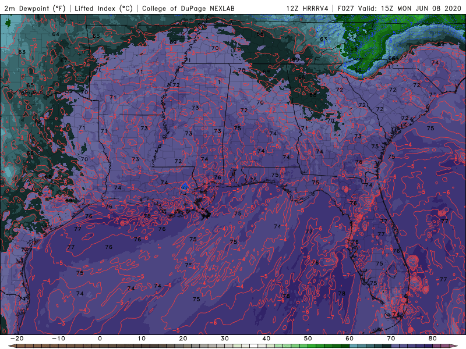The image size is (466, 349).
Task: Click the "Lifted Index (°C)" title text
Action: click(x=104, y=8)
